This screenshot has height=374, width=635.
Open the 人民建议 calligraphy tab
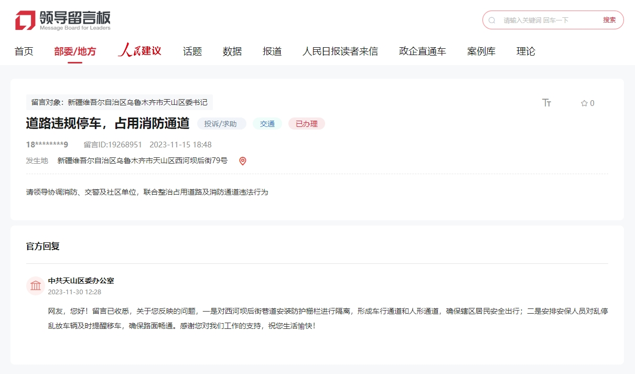[x=139, y=51]
